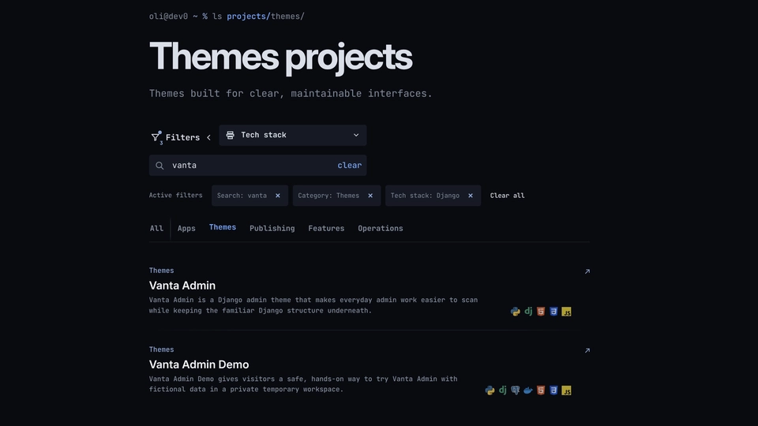Click the HTML5 icon in Vanta Admin row
This screenshot has height=426, width=758.
[x=541, y=312]
